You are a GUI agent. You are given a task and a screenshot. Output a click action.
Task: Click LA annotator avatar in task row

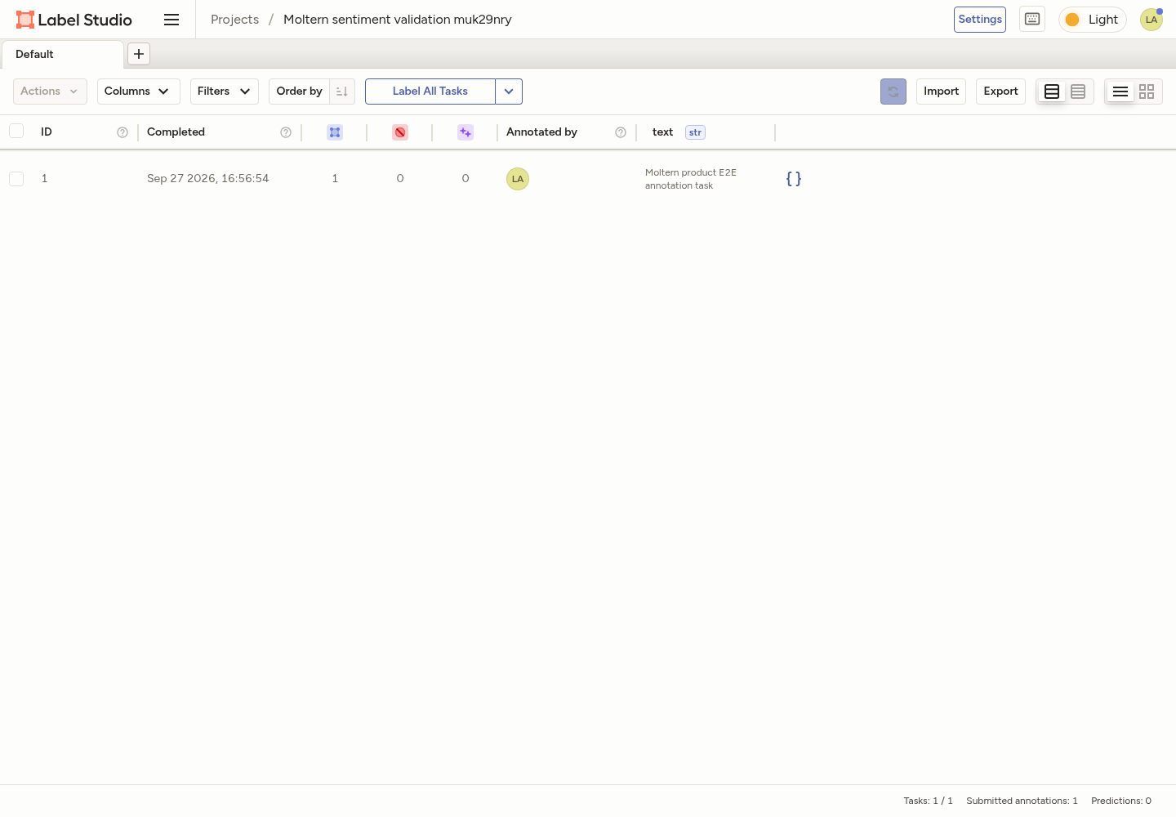518,179
